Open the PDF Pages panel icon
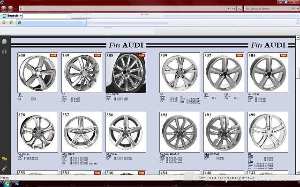This screenshot has width=300, height=187. [x=4, y=42]
